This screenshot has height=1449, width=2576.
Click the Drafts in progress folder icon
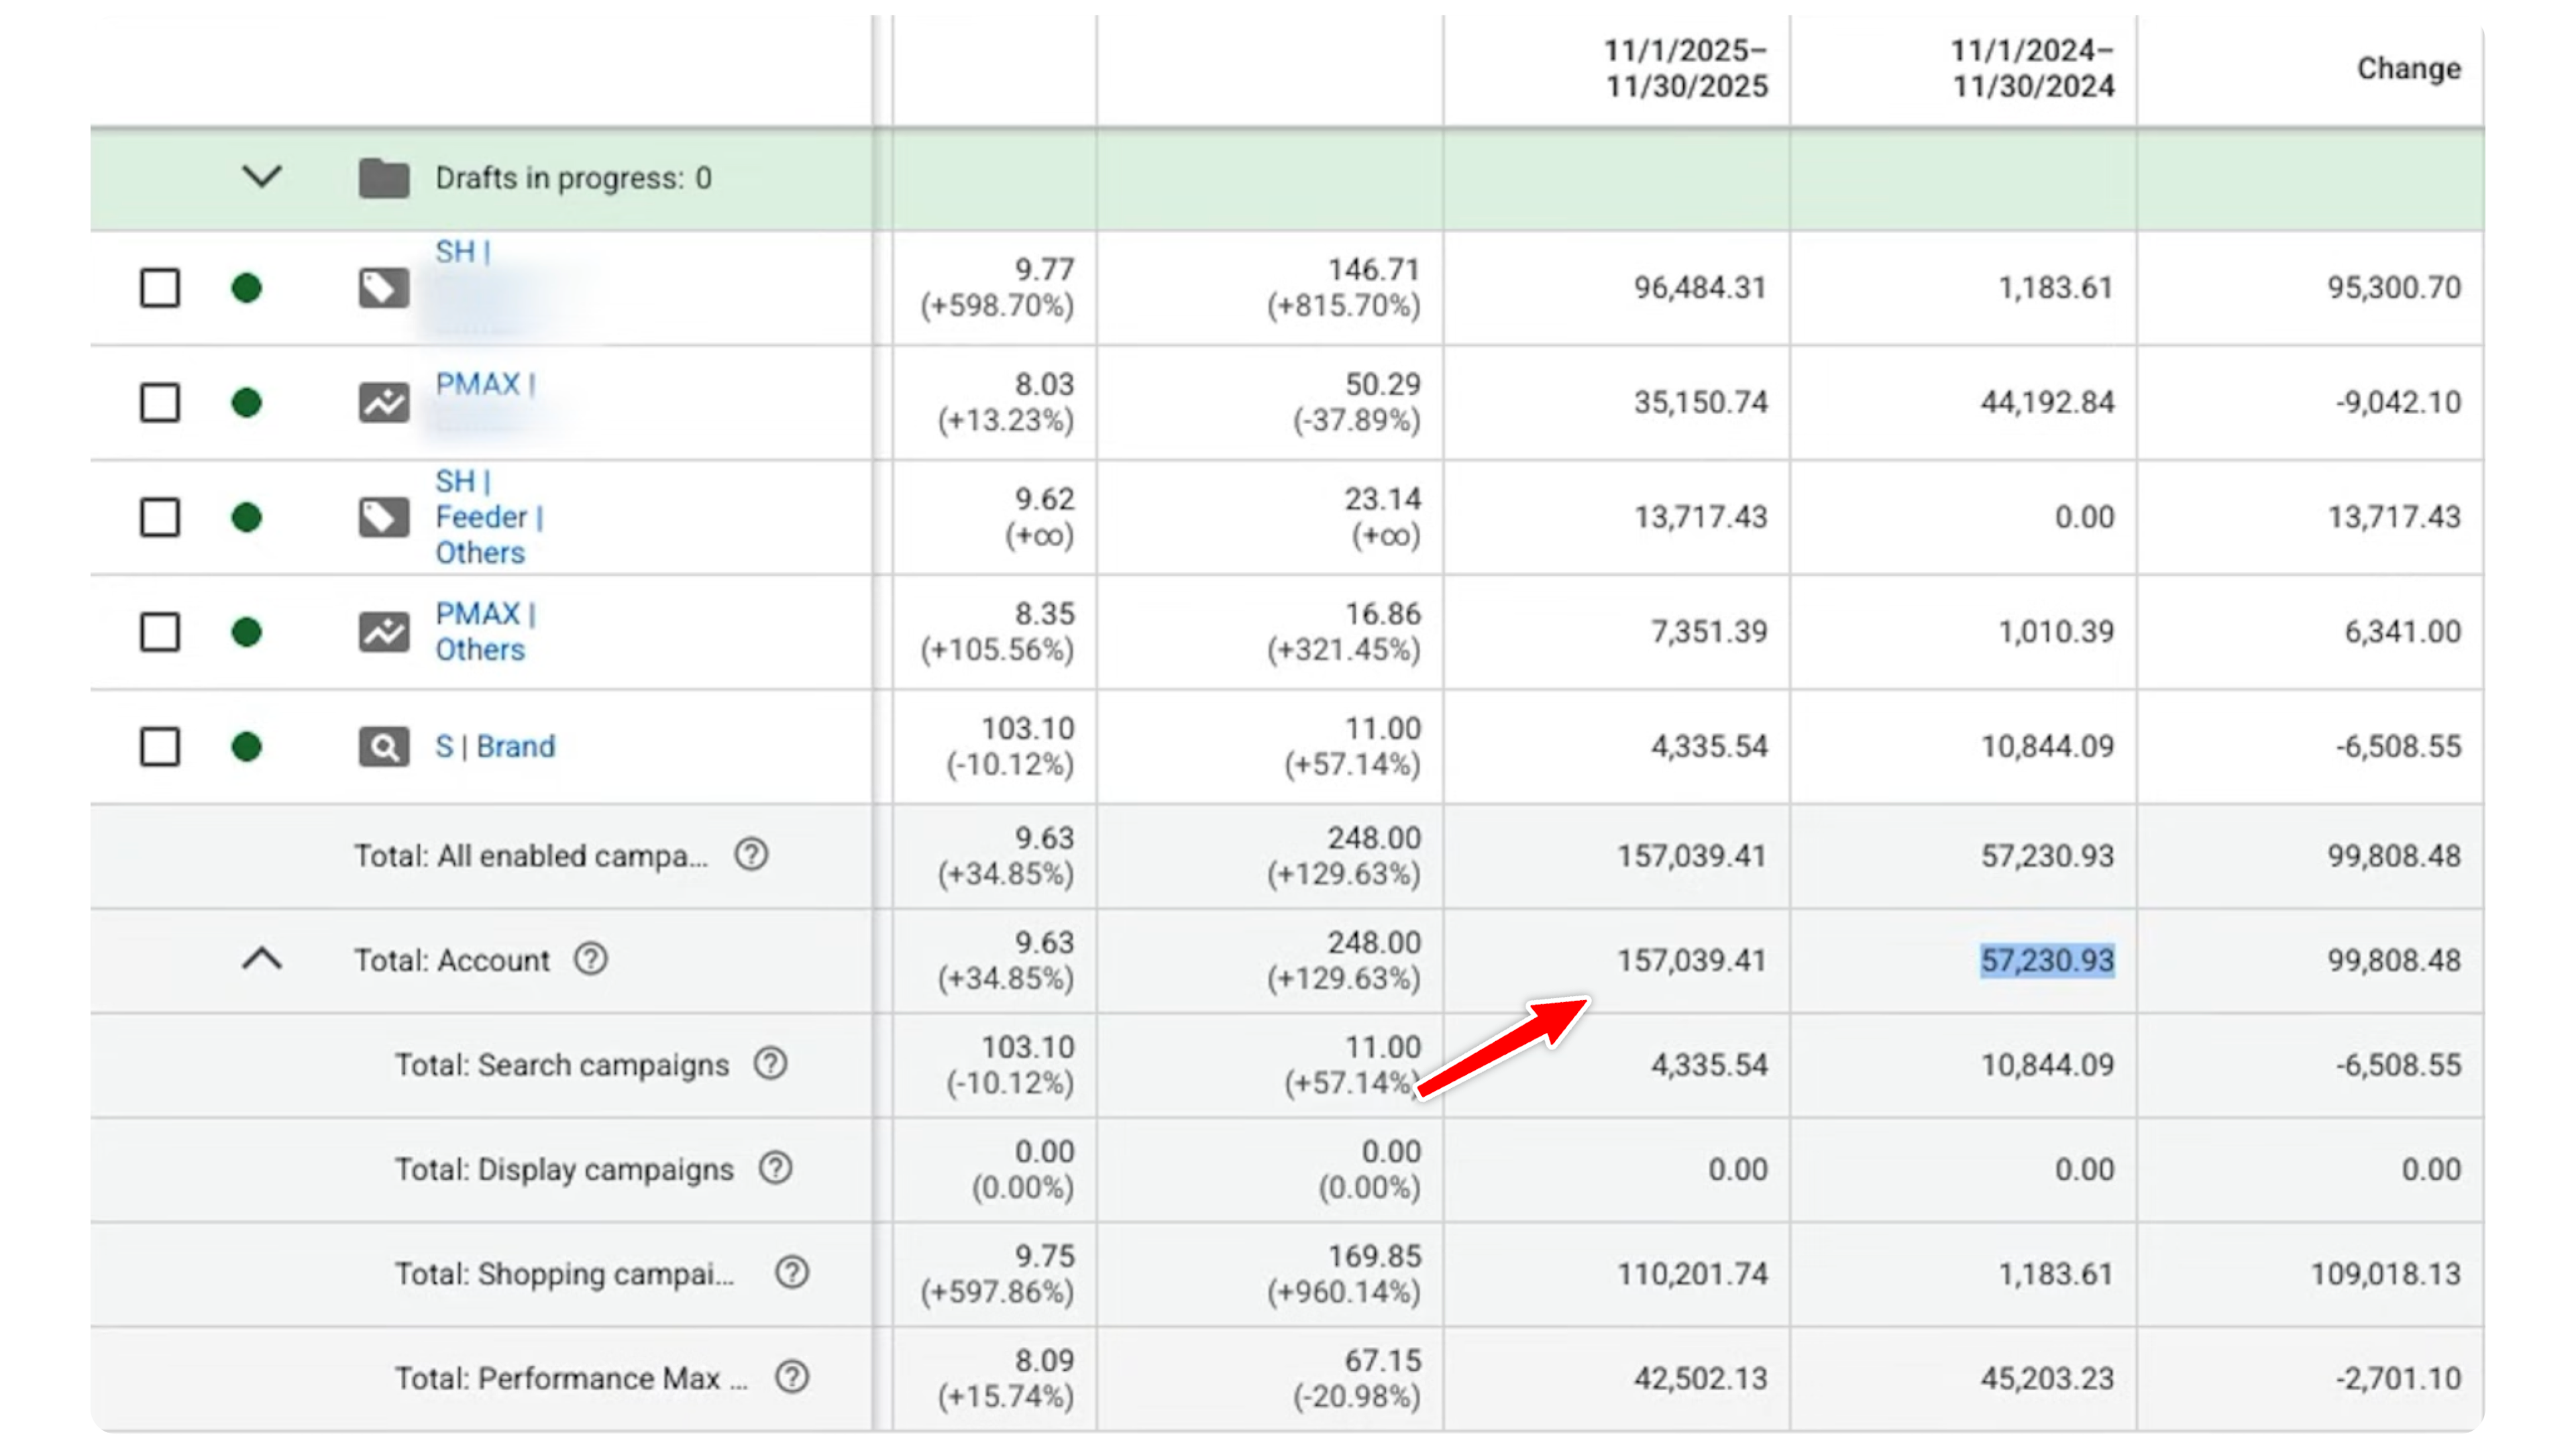click(384, 178)
